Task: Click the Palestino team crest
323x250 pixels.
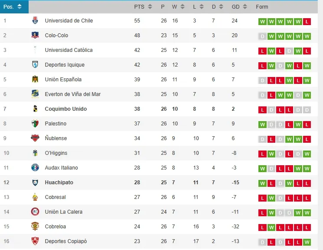Action: 35,124
